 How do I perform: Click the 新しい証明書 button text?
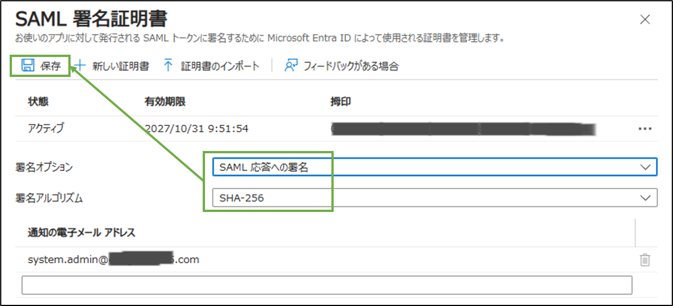point(121,66)
